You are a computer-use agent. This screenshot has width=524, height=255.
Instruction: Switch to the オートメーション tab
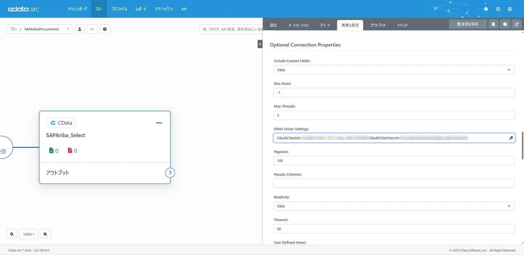point(298,25)
